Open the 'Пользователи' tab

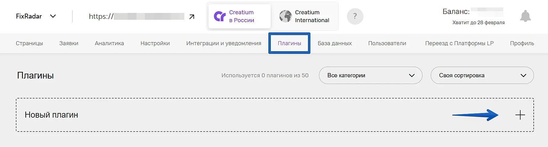pyautogui.click(x=387, y=43)
